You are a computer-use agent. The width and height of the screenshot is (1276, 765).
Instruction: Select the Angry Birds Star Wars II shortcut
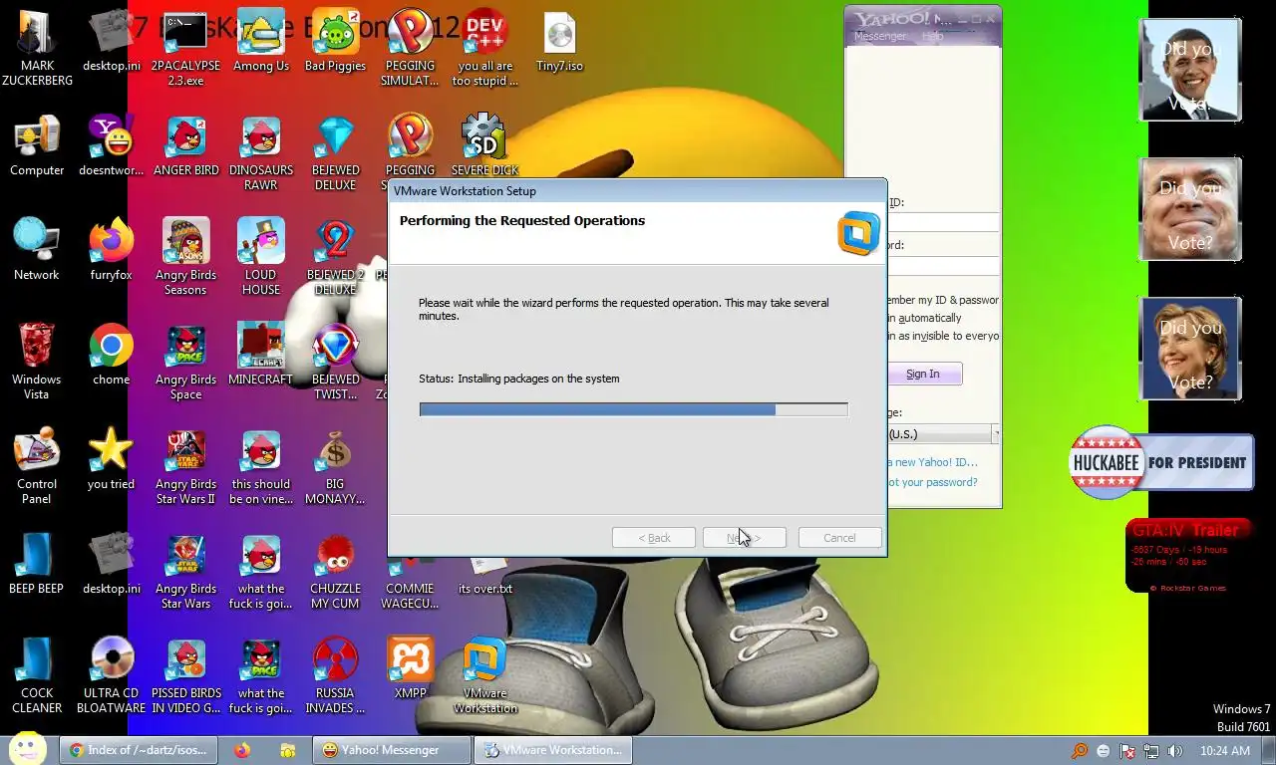(x=185, y=466)
